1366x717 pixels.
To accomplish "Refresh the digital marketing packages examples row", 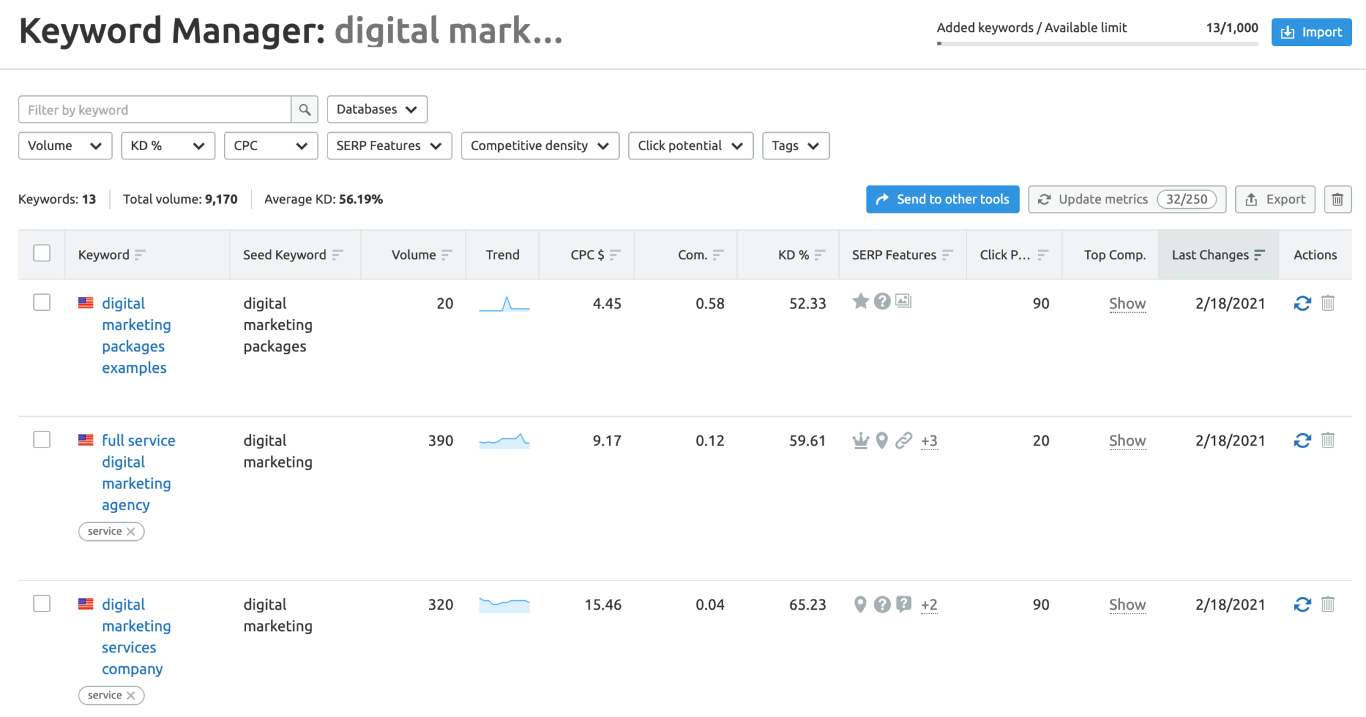I will [x=1302, y=303].
